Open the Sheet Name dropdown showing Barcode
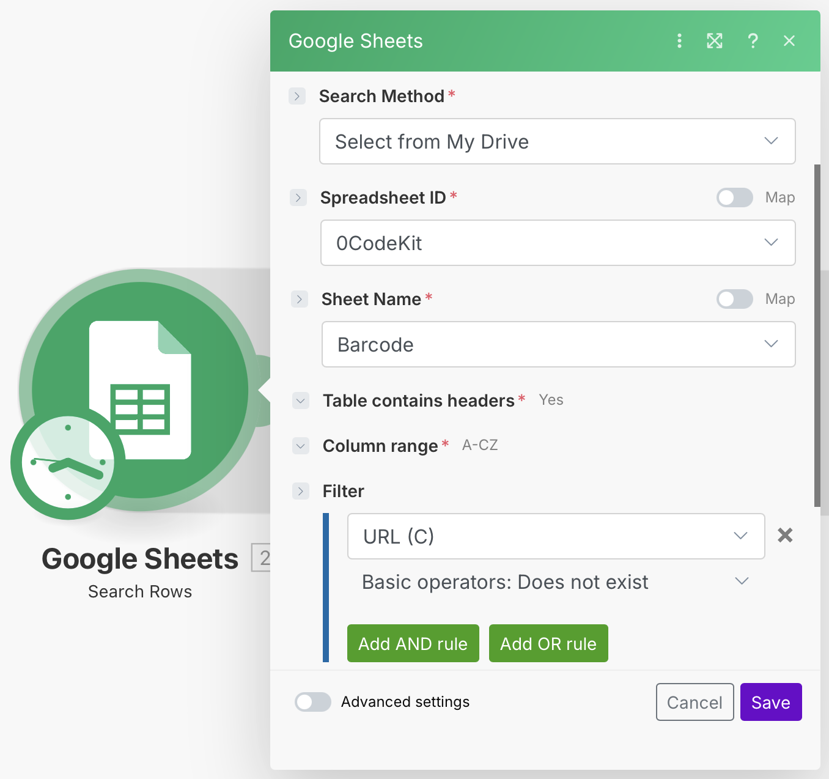829x779 pixels. (559, 344)
